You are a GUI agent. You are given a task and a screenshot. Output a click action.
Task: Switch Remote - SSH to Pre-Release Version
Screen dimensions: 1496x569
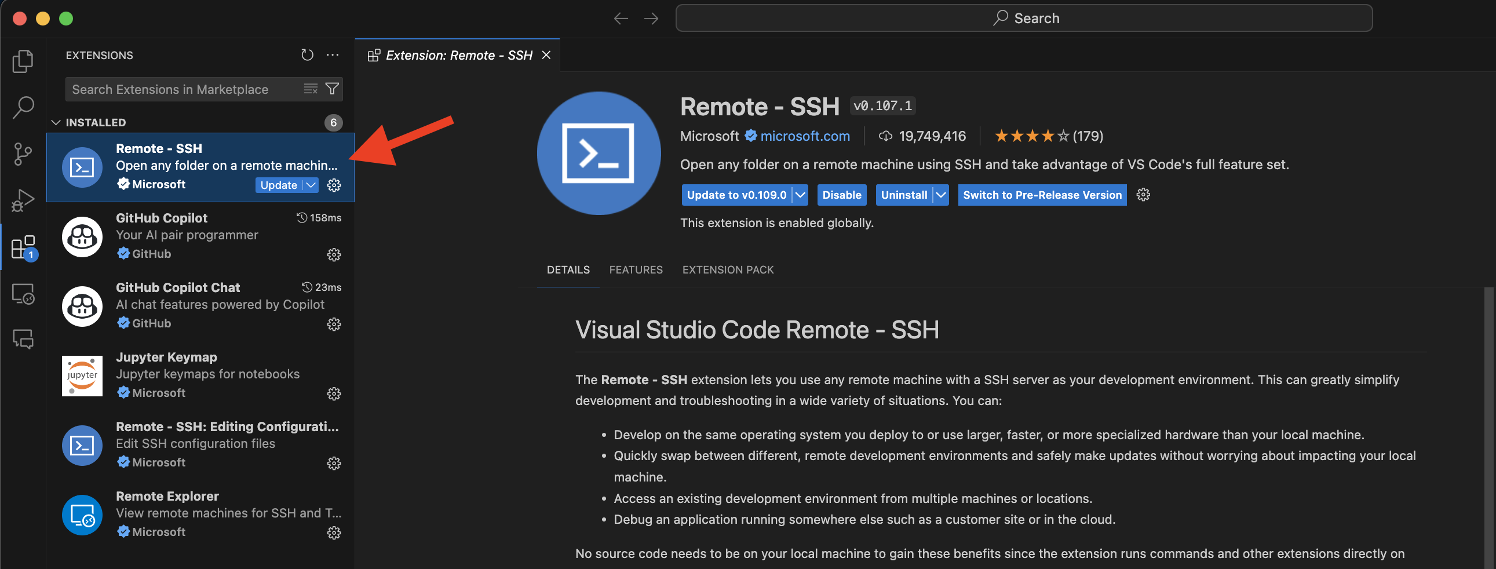[1042, 195]
